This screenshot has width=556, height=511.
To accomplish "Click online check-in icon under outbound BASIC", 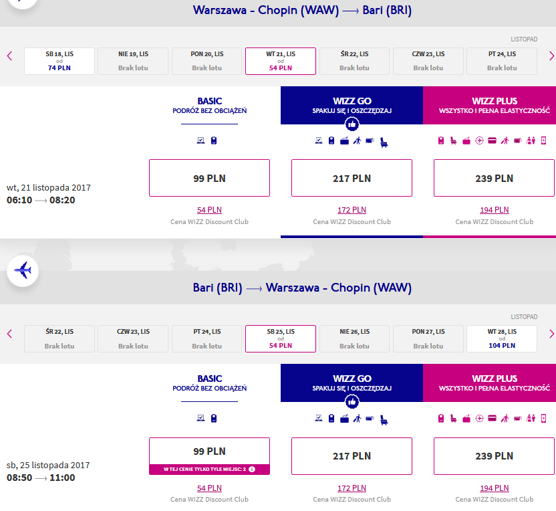I will 200,140.
